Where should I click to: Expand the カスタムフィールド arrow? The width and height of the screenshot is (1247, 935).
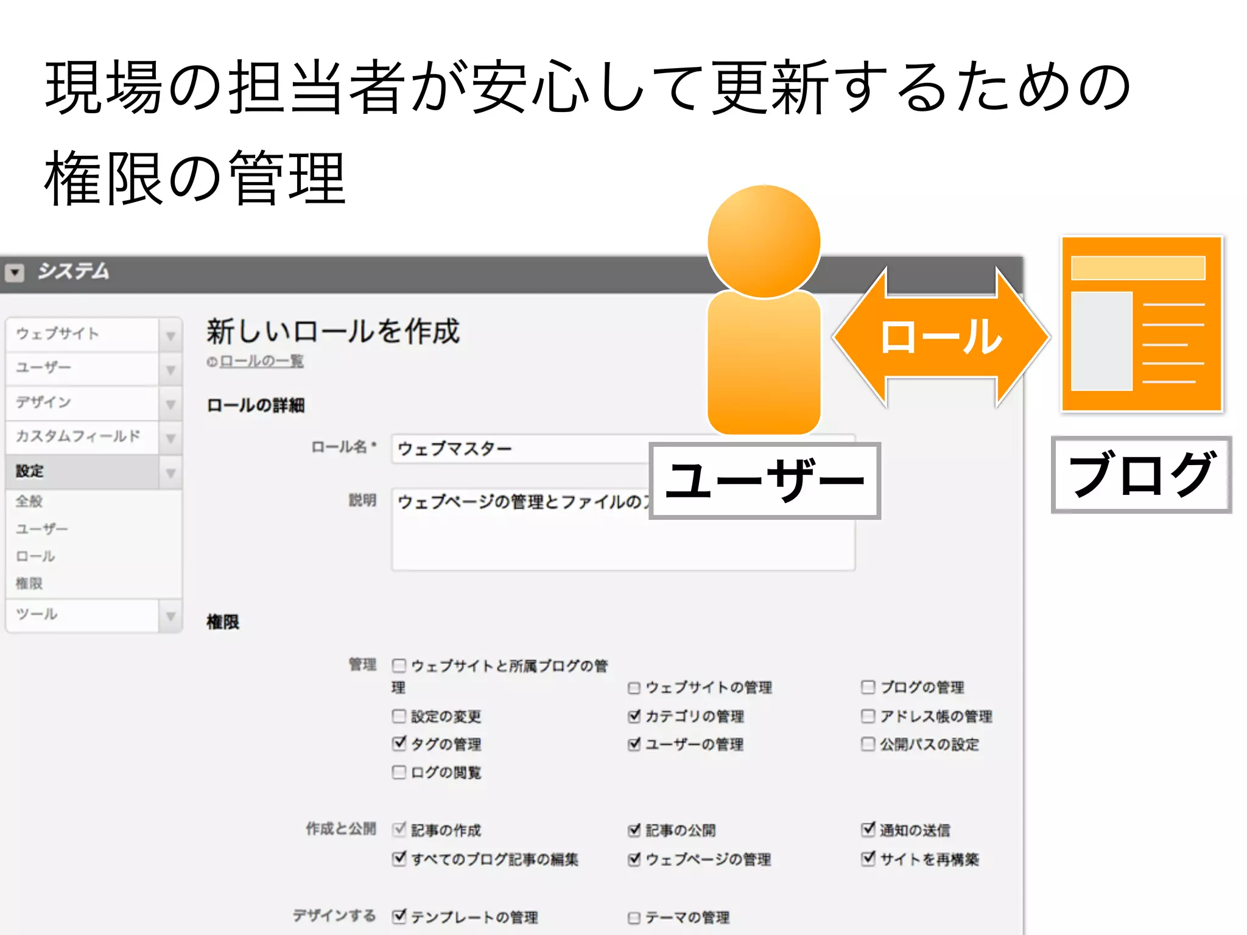170,438
